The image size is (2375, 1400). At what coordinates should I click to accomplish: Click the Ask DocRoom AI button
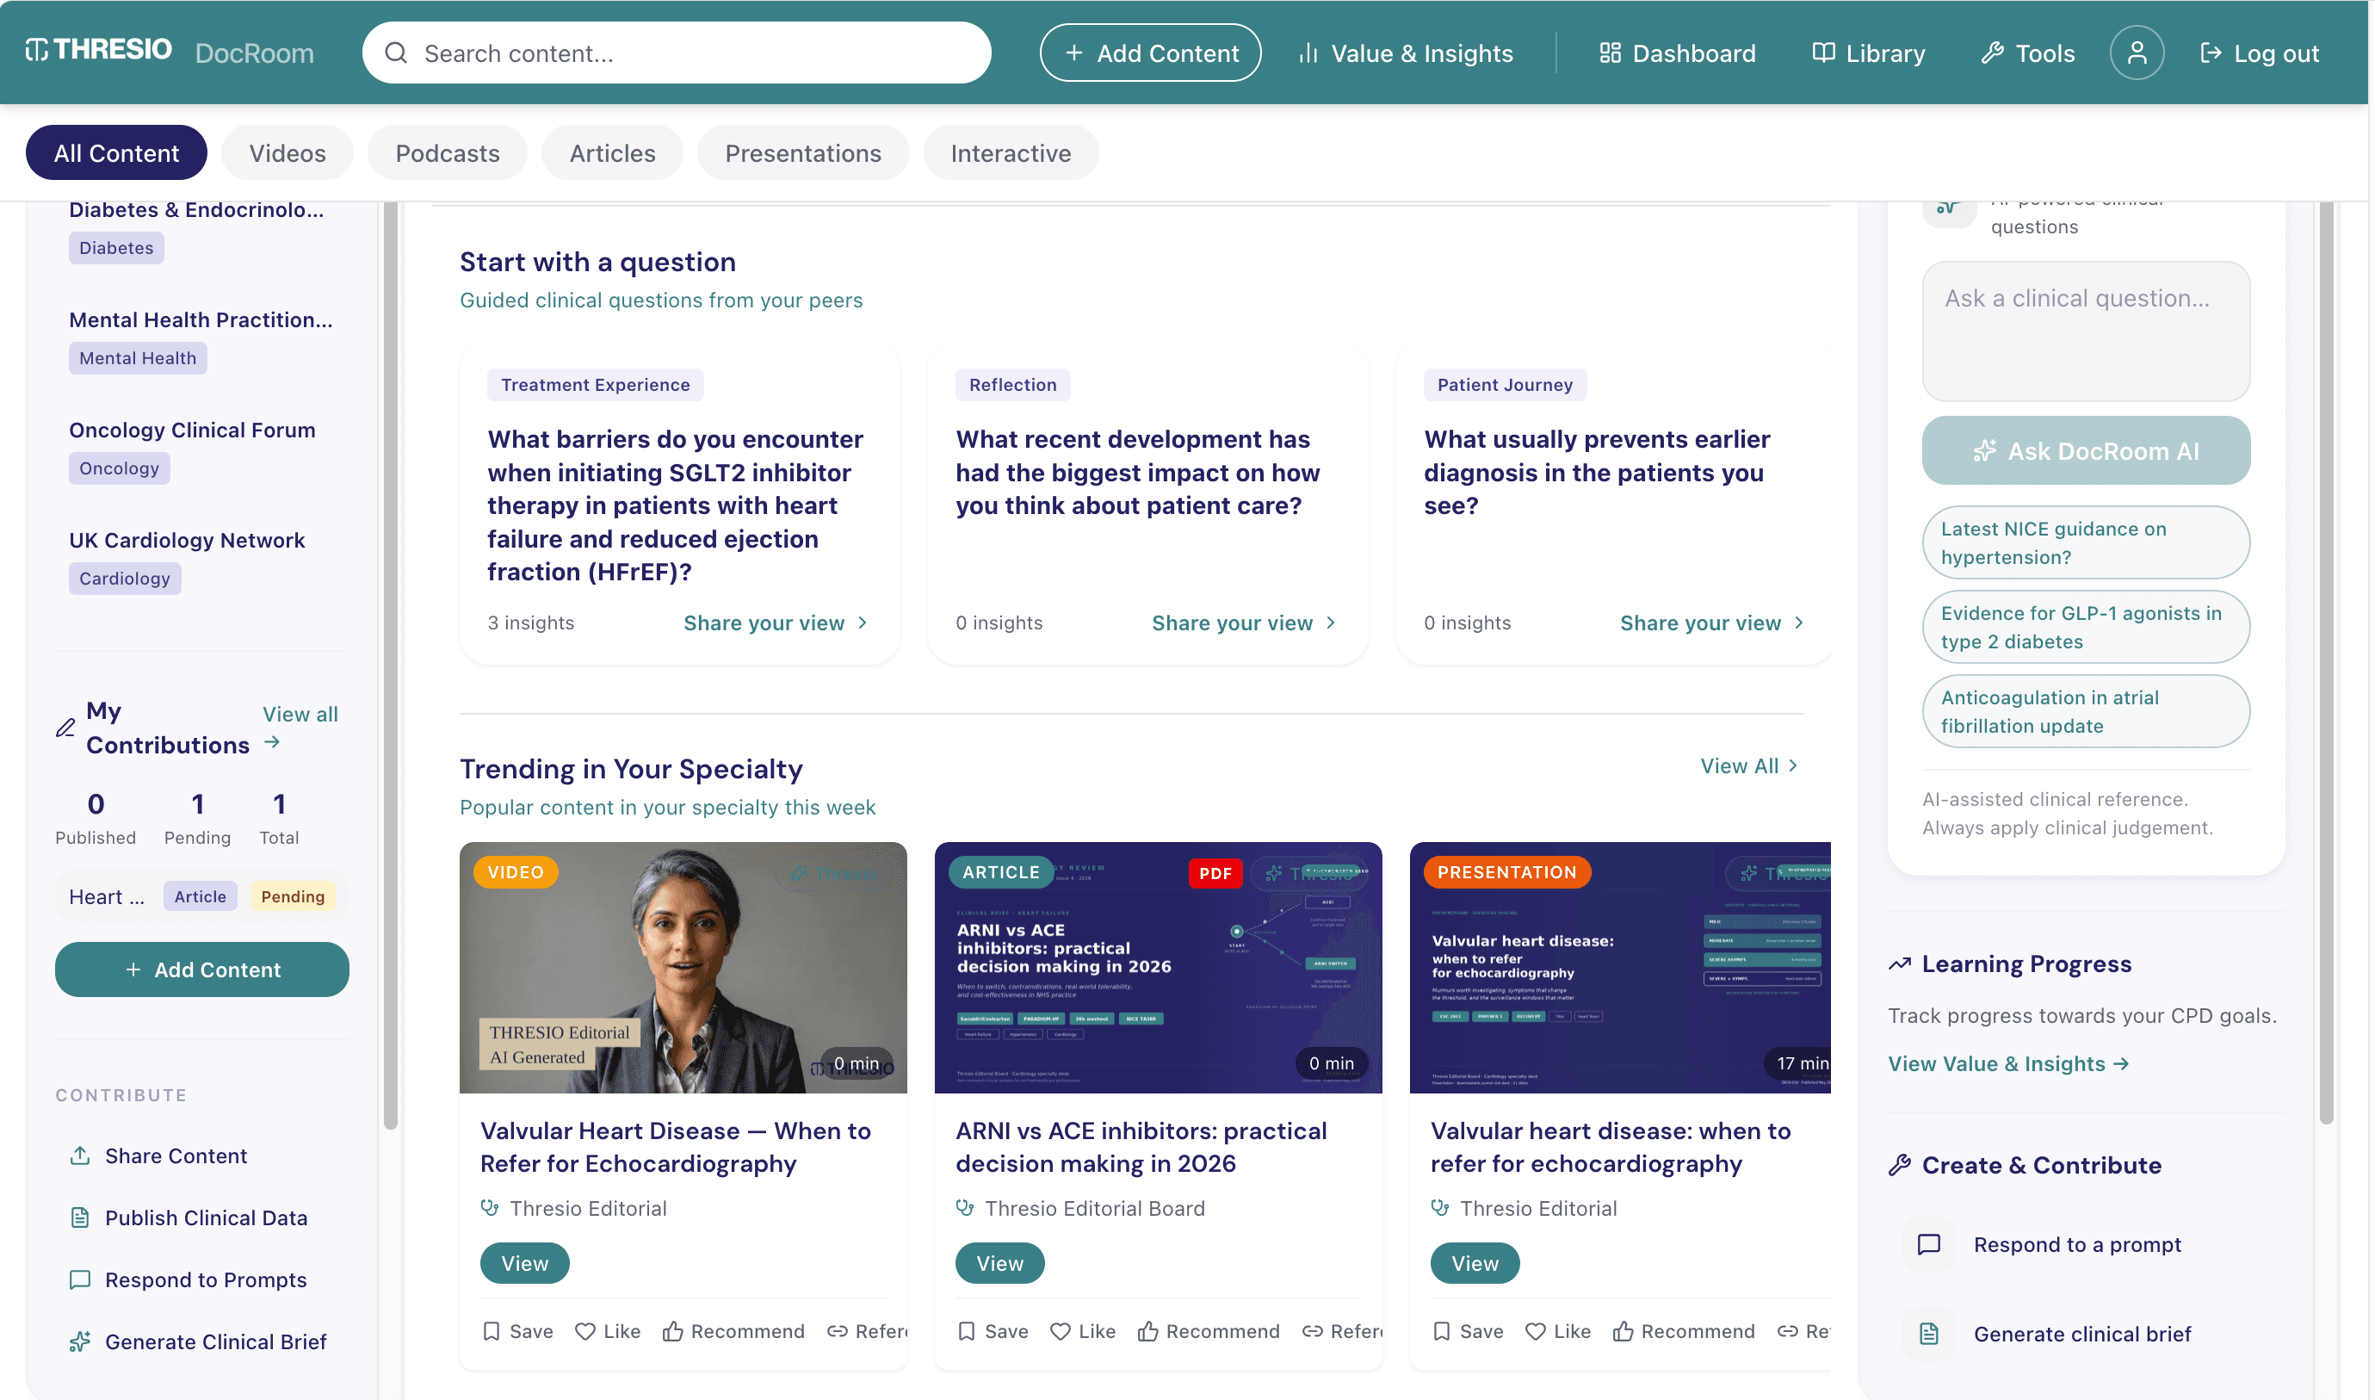(x=2086, y=450)
